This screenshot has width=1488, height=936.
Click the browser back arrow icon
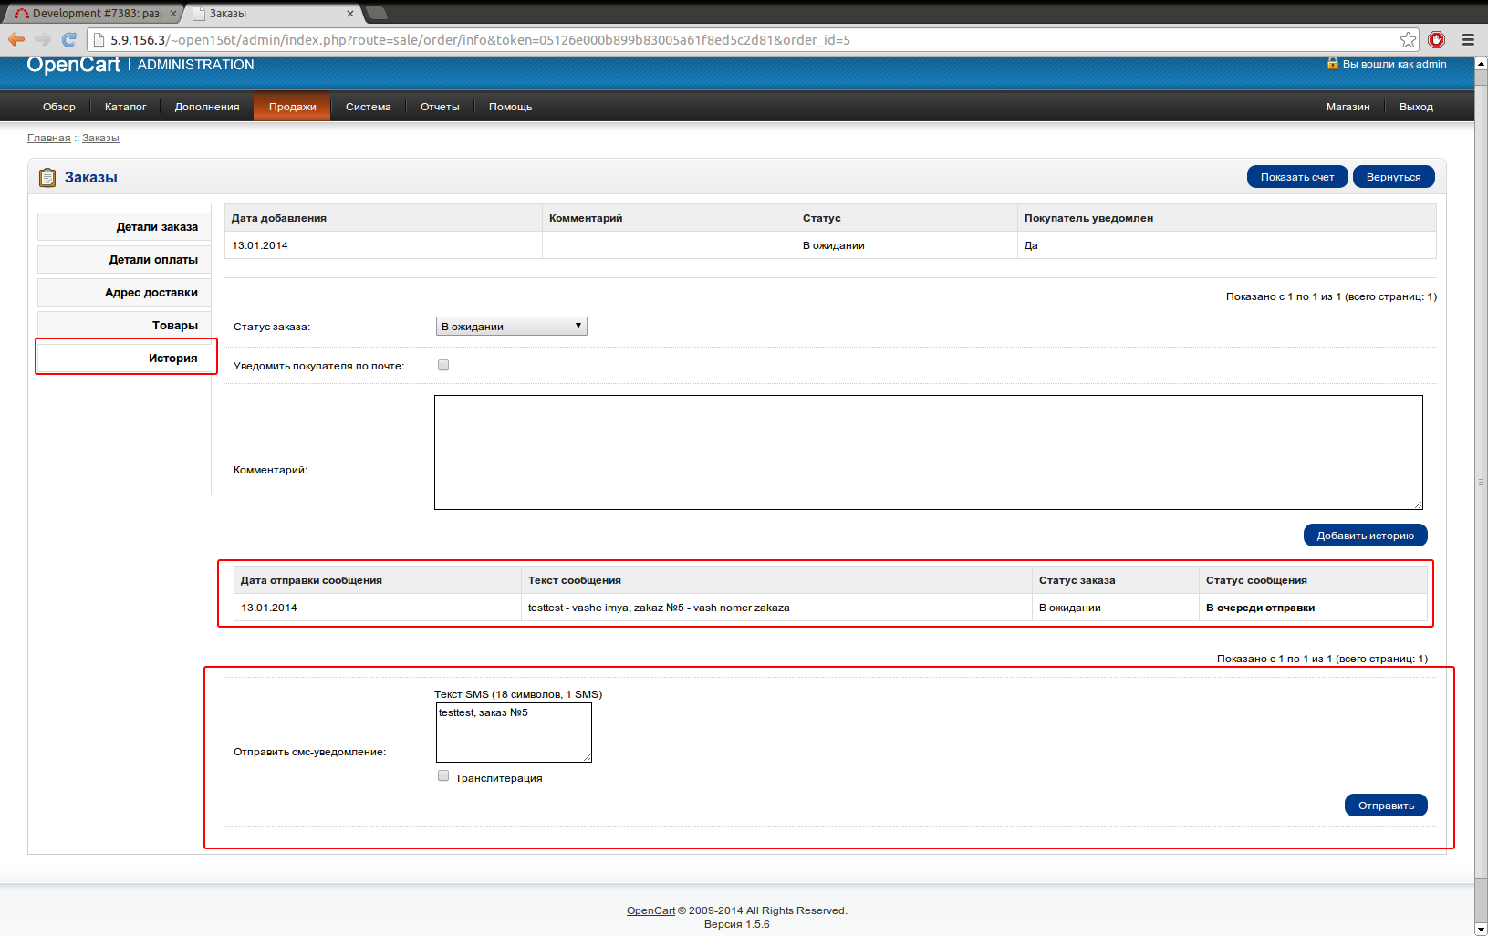coord(16,39)
